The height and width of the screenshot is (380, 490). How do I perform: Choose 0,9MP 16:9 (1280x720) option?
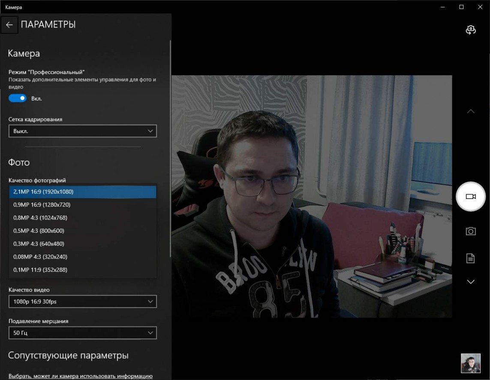pyautogui.click(x=82, y=205)
